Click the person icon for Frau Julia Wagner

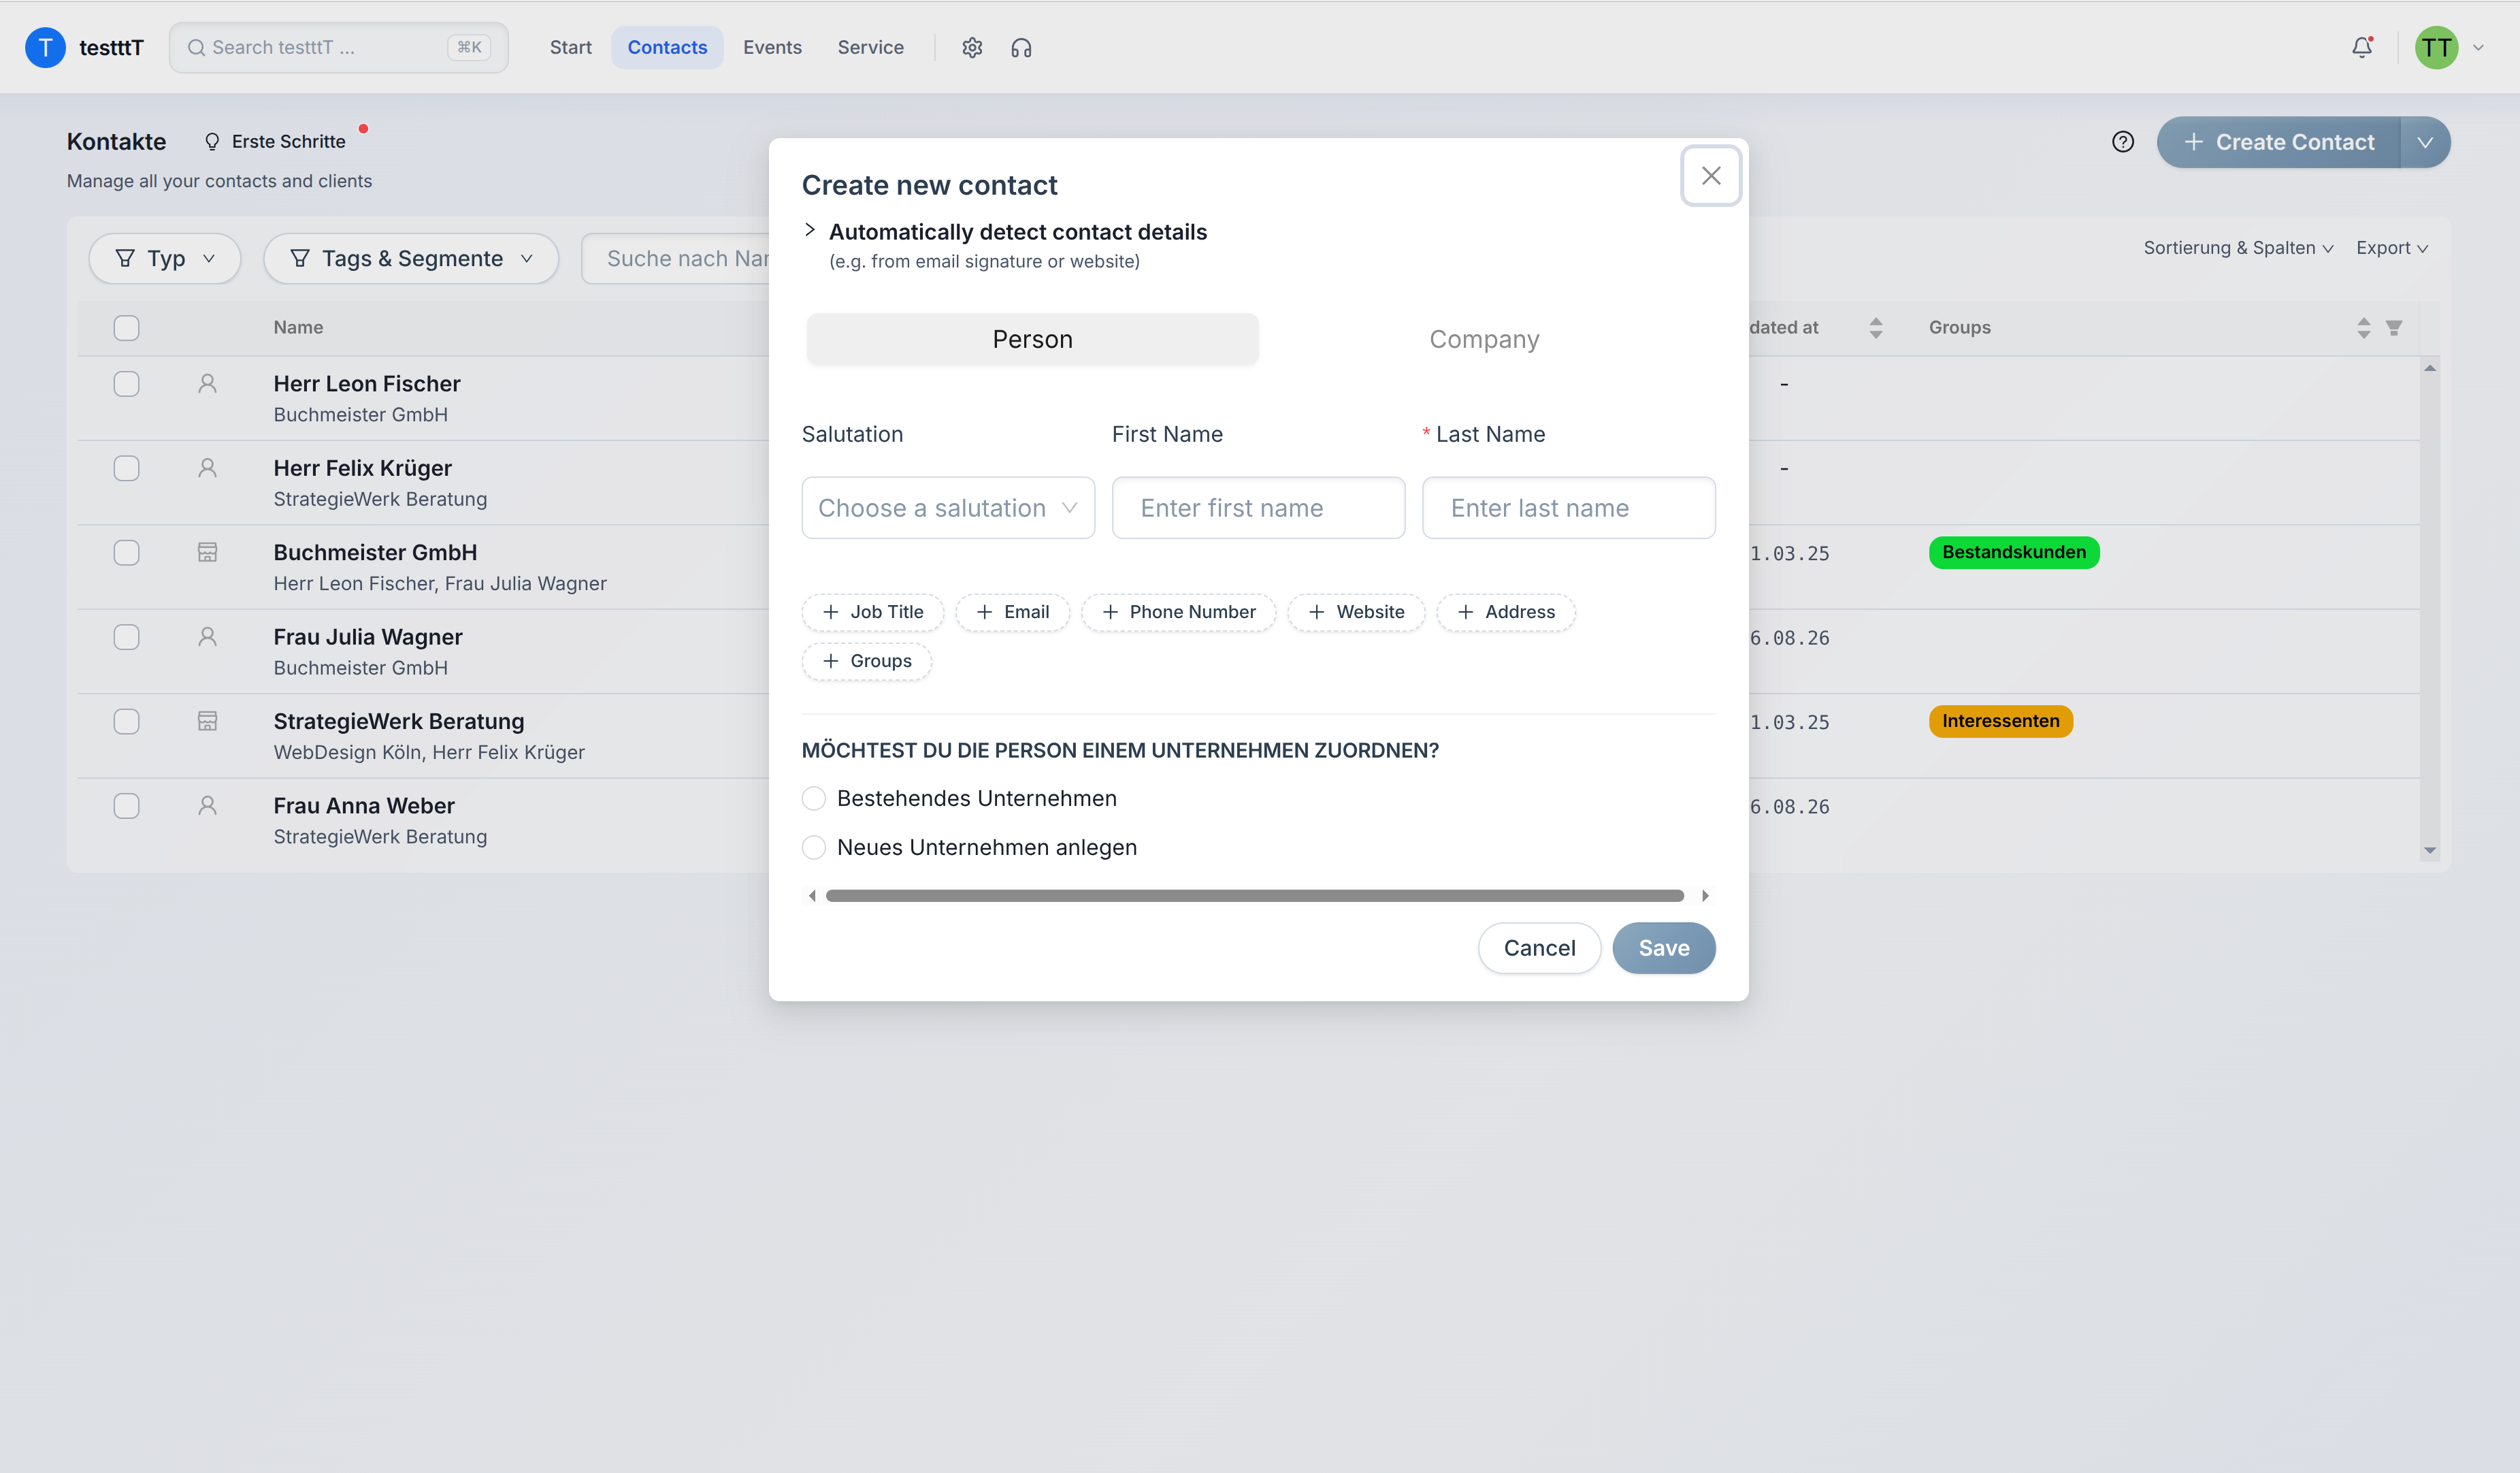click(207, 637)
